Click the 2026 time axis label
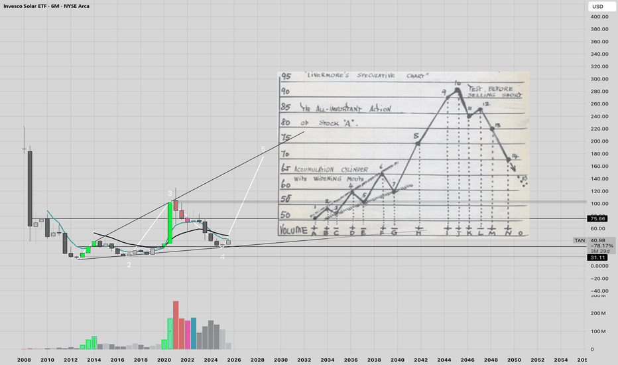 pyautogui.click(x=234, y=360)
